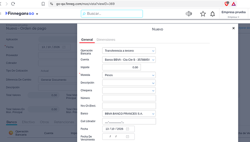Click the Proveedor field in Orden de pago
Image resolution: width=250 pixels, height=142 pixels.
[58, 55]
